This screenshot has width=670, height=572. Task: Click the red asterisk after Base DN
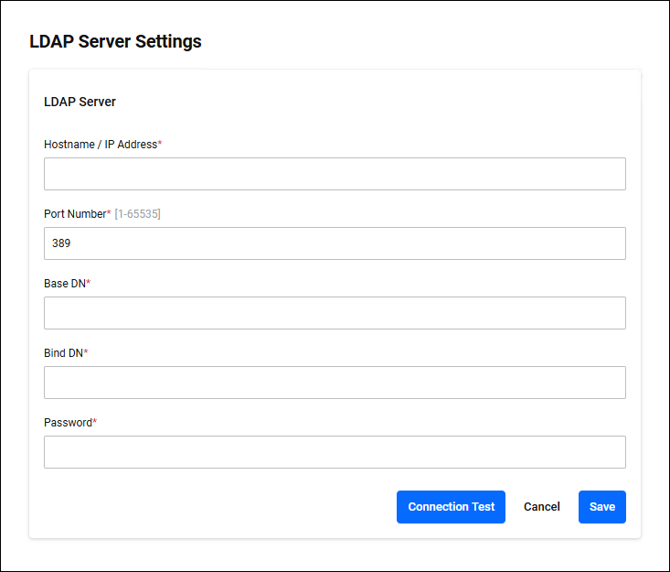[x=89, y=283]
